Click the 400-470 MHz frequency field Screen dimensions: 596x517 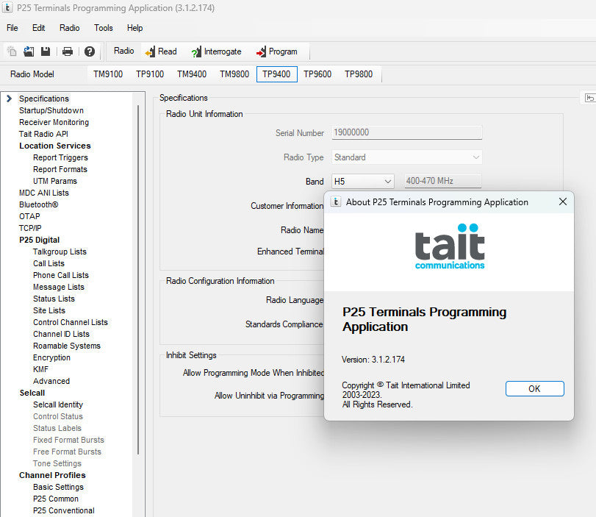pyautogui.click(x=443, y=181)
